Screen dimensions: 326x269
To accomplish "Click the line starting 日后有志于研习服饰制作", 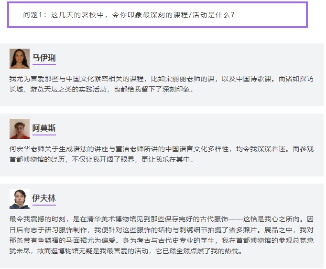I will coord(162,230).
